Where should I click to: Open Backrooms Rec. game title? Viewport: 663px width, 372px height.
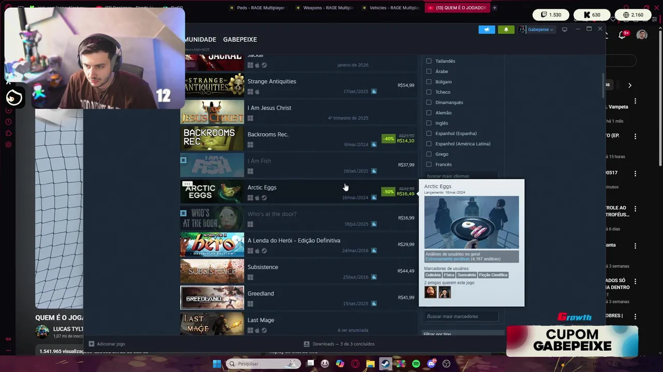point(268,134)
